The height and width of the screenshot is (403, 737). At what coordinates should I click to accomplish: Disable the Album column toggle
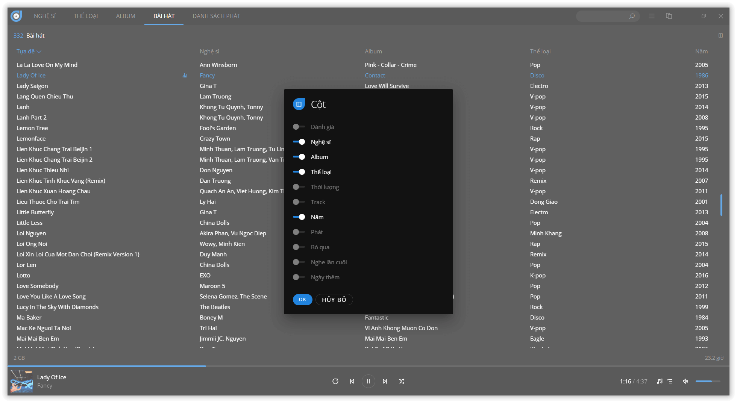(299, 157)
